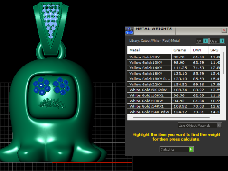Viewport: 228px width, 171px height.
Task: Select the White Gold:9K PdW row
Action: coord(174,90)
